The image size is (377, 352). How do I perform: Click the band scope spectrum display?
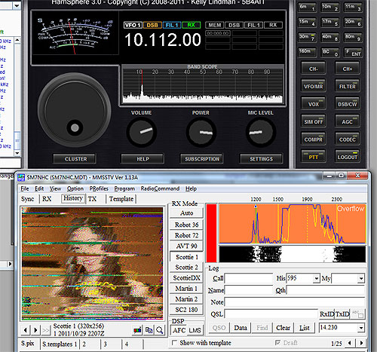coord(202,86)
